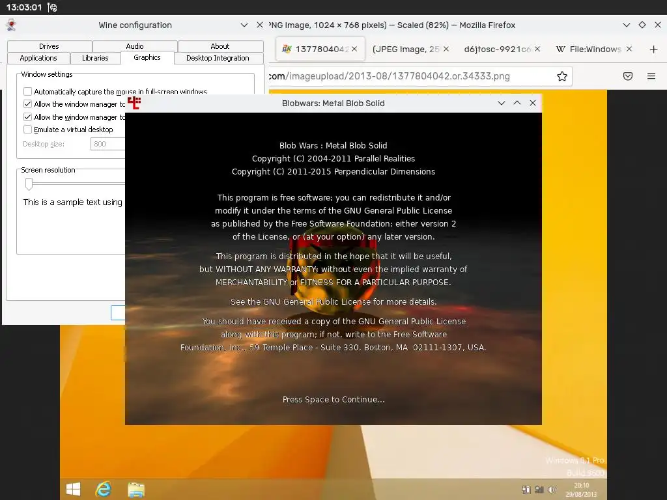Screen dimensions: 667x500
Task: Open the About tab in Wine configuration
Action: 220,46
